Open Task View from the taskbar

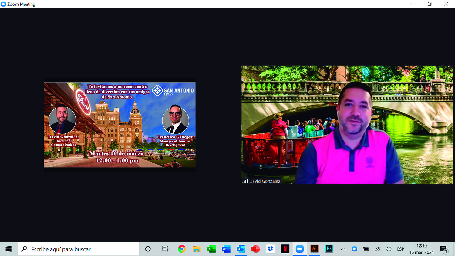pyautogui.click(x=165, y=249)
